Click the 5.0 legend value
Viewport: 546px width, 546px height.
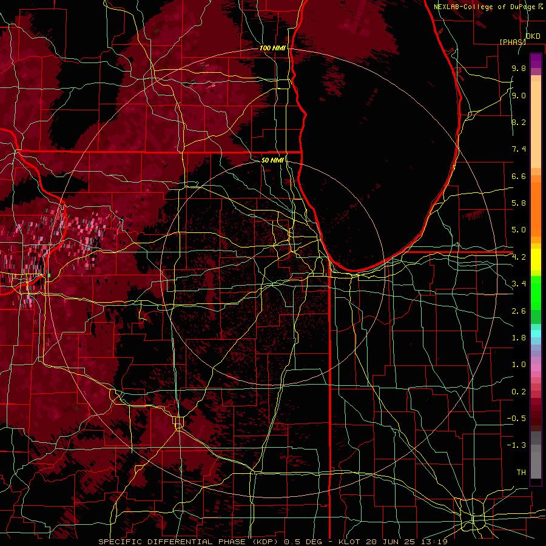[x=519, y=230]
